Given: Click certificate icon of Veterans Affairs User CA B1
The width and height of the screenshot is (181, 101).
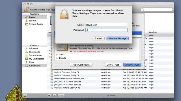Looking at the screenshot, I should click(x=52, y=88).
